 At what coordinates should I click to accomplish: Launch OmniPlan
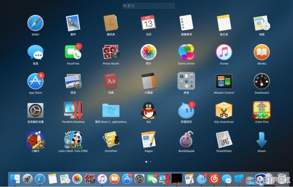pyautogui.click(x=111, y=140)
